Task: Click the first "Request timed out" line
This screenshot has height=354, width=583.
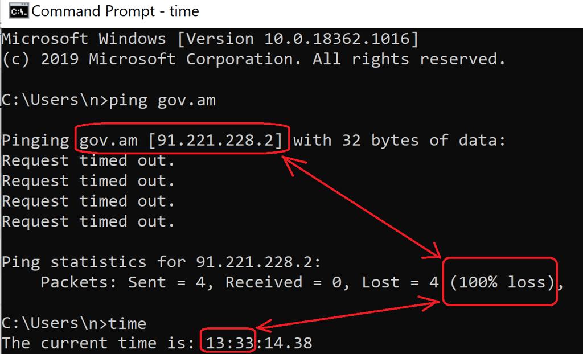Action: tap(88, 161)
